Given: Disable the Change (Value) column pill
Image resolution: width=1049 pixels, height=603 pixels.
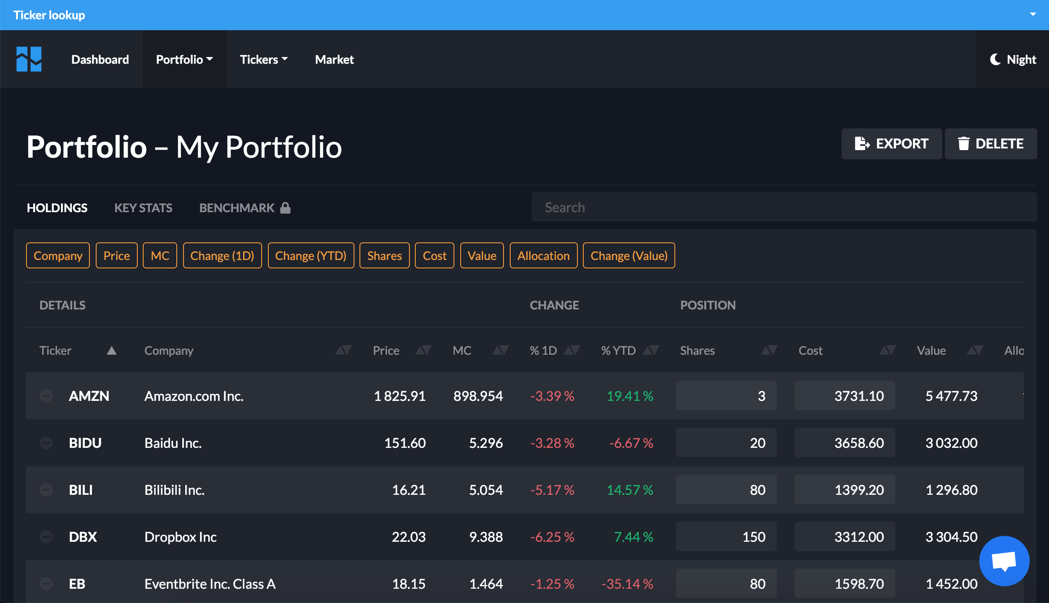Looking at the screenshot, I should coord(628,255).
